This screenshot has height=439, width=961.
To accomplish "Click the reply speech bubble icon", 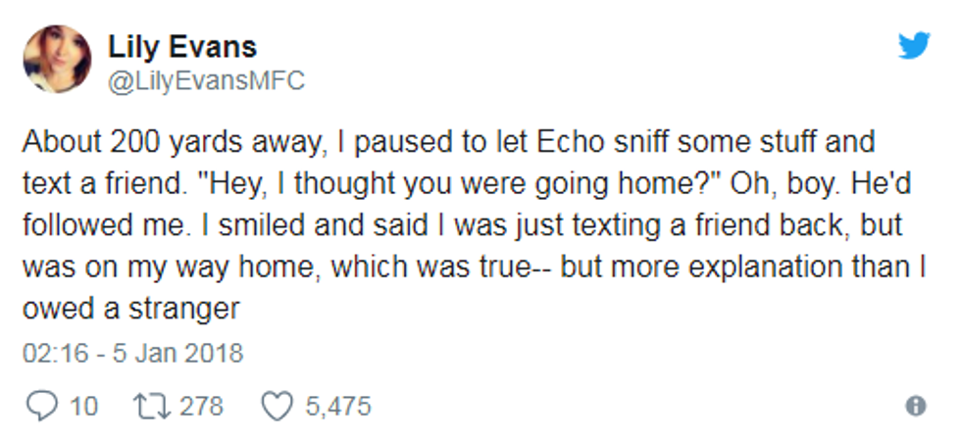I will click(42, 406).
